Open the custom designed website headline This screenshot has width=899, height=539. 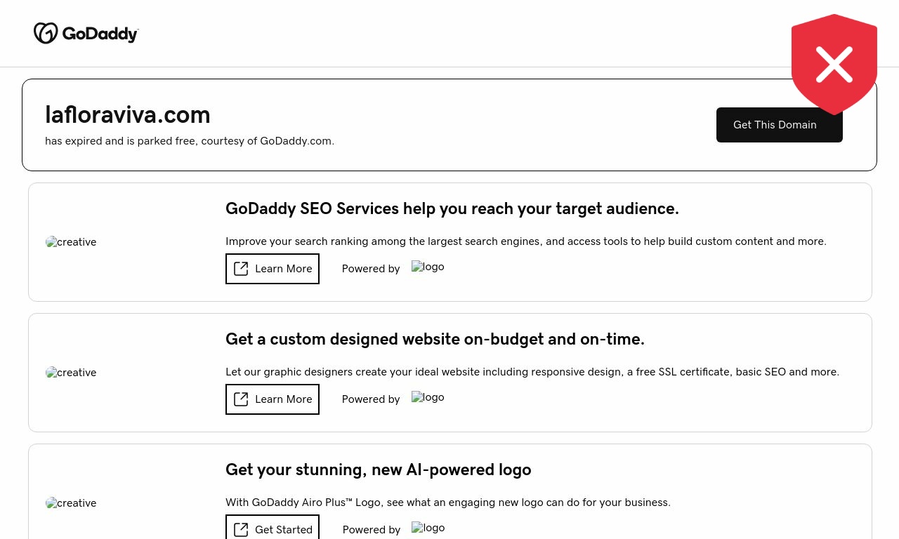click(x=435, y=339)
